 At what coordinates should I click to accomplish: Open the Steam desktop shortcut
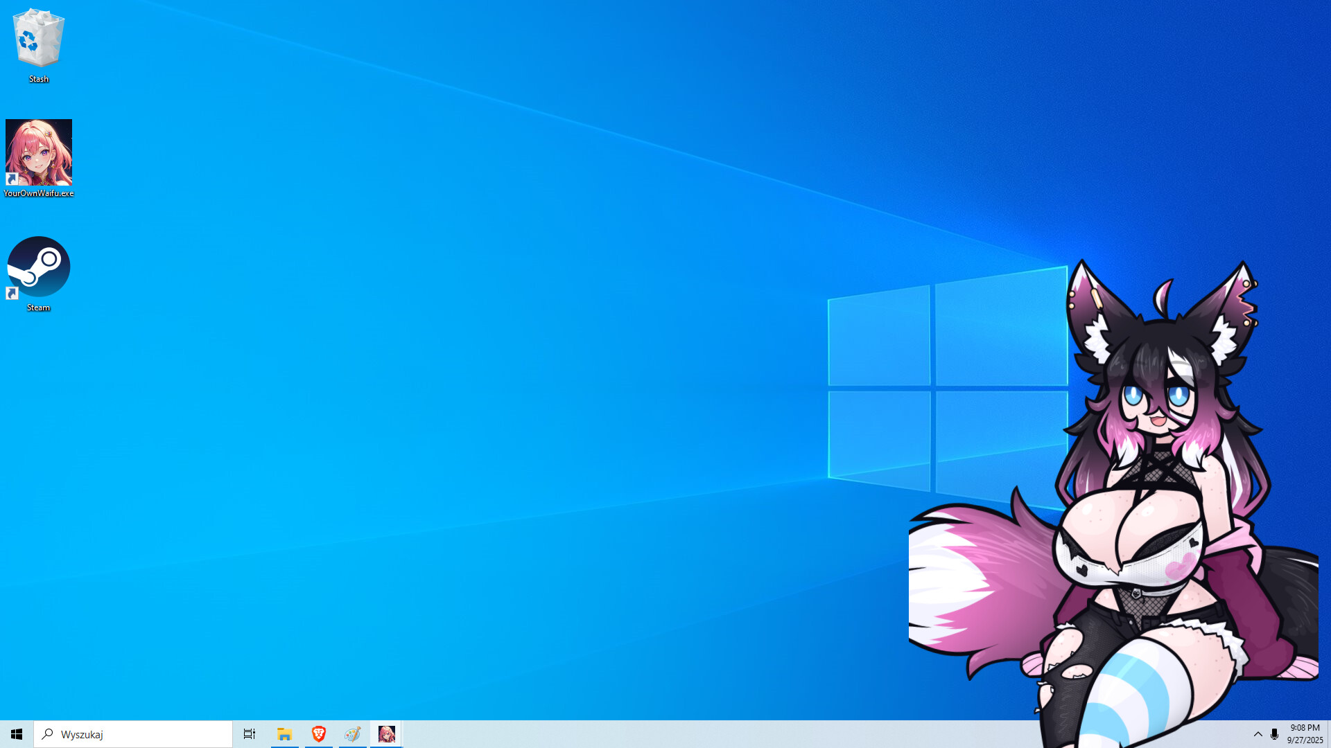[38, 267]
